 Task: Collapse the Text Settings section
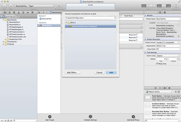pos(145,52)
